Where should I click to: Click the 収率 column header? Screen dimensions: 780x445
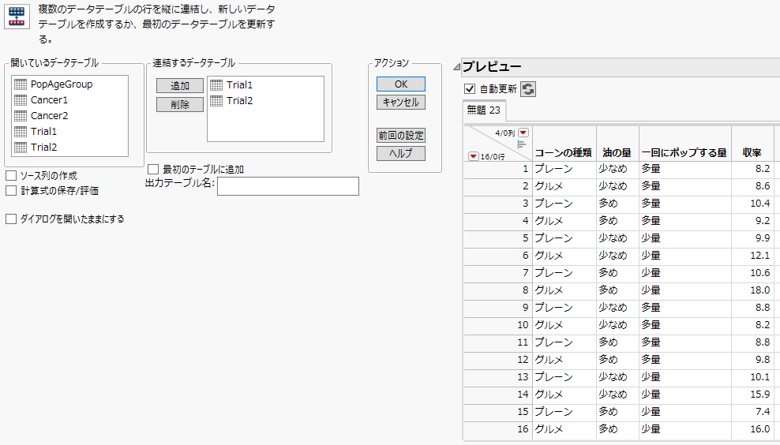(x=752, y=152)
